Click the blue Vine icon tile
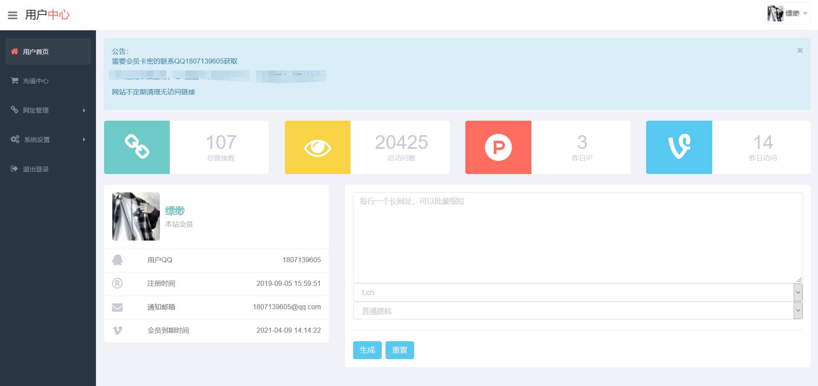Image resolution: width=818 pixels, height=386 pixels. (679, 147)
